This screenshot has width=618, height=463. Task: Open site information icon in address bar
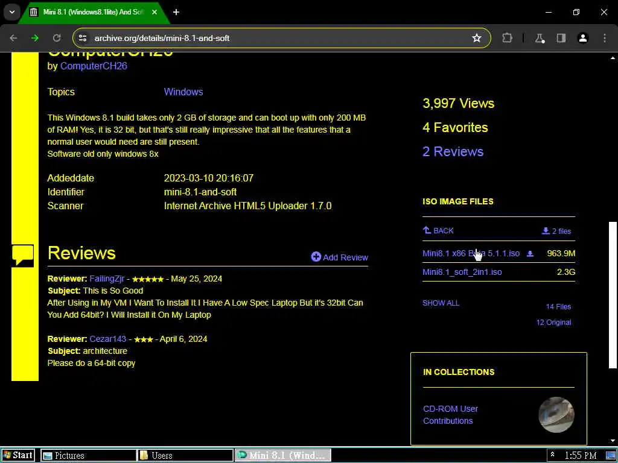click(82, 38)
